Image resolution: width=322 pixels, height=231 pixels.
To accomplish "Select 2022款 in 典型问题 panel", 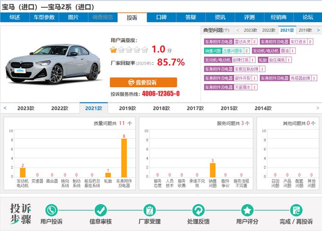I will click(x=269, y=30).
